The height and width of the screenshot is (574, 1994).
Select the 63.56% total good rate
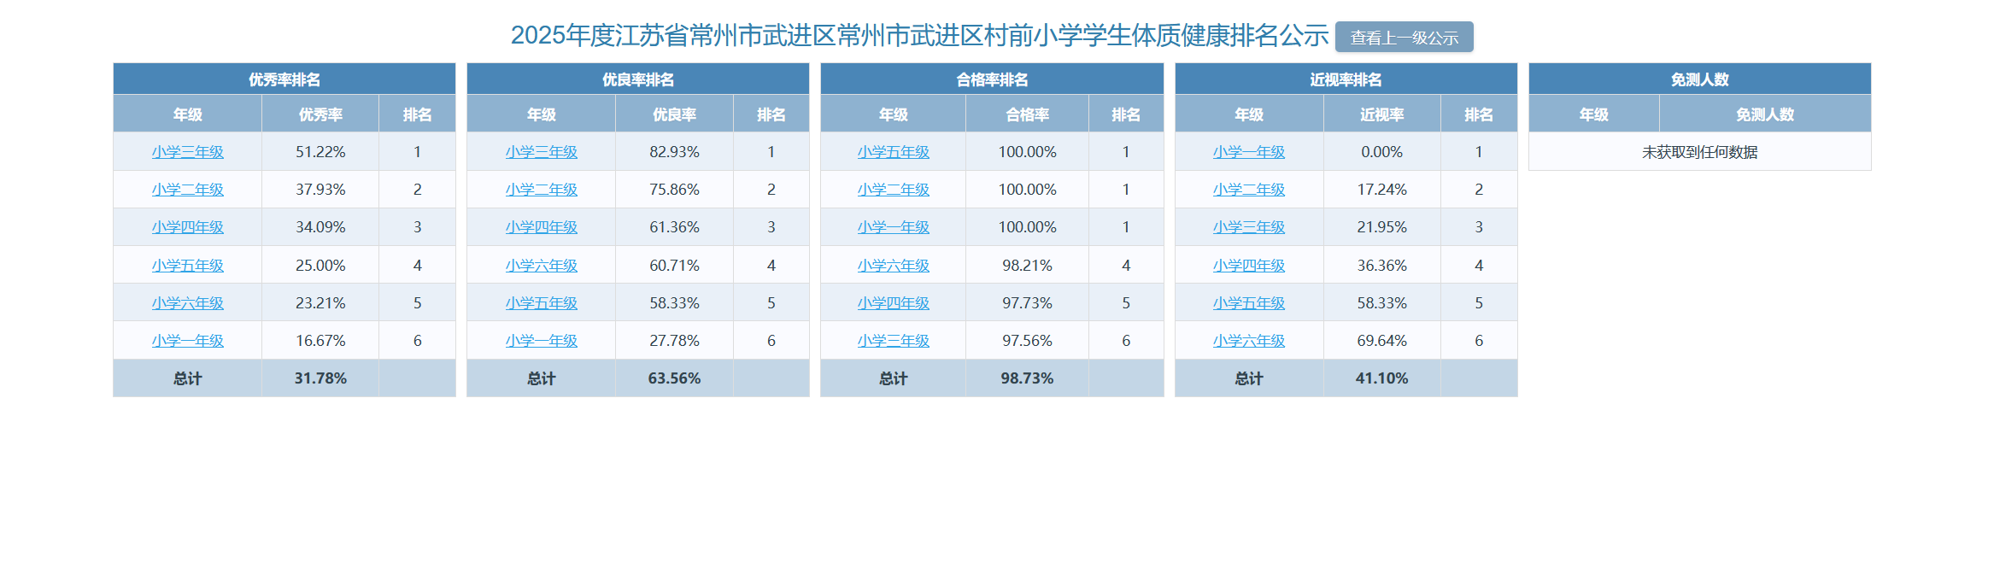coord(674,378)
